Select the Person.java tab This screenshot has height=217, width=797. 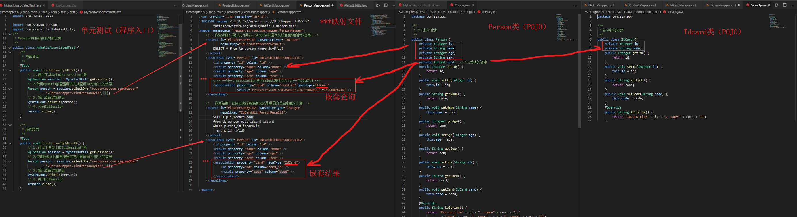[462, 5]
